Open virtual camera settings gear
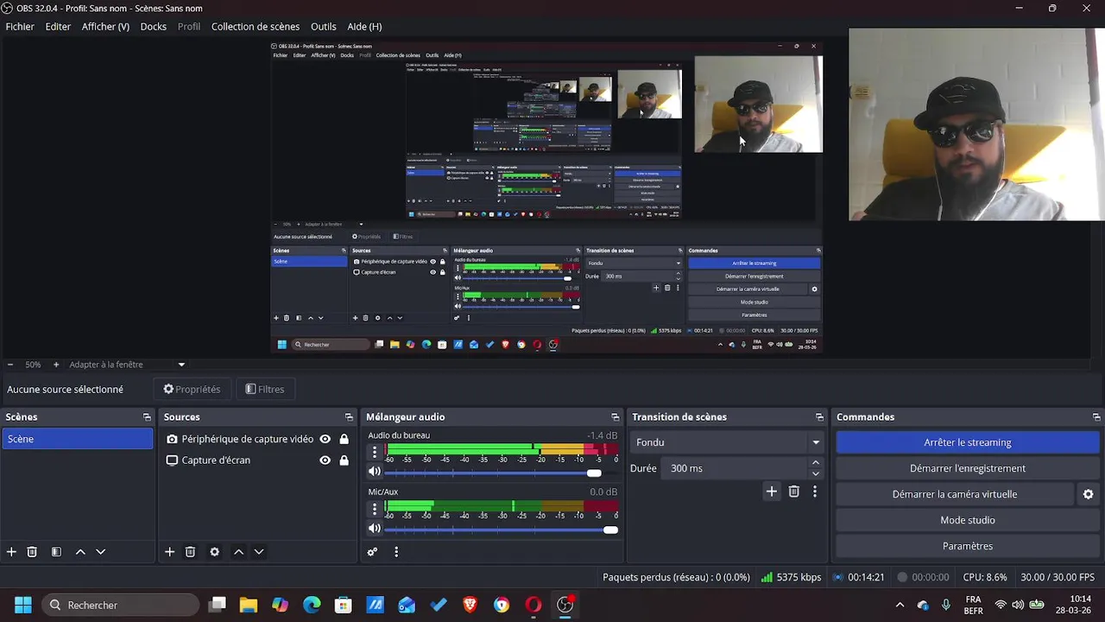 tap(1088, 494)
